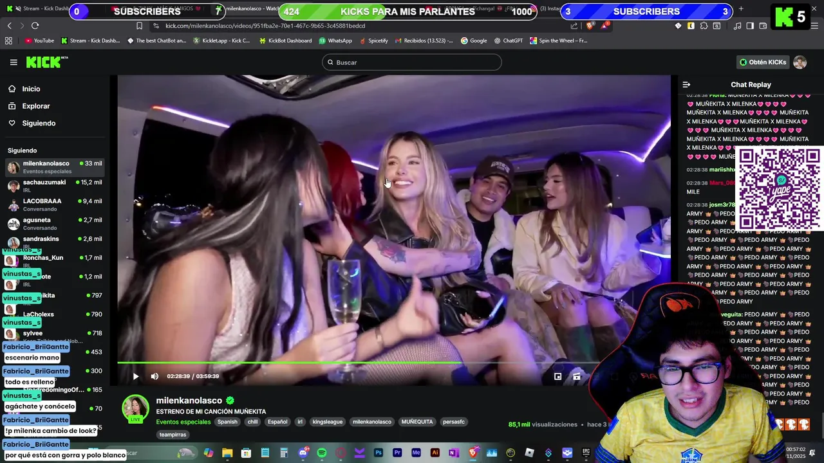Viewport: 824px width, 463px height.
Task: Open the Brave Shields lion icon
Action: click(x=590, y=26)
